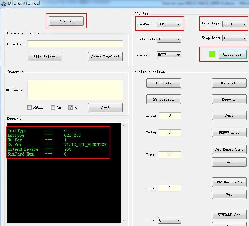Click the Test button
249x226 pixels.
(x=229, y=115)
